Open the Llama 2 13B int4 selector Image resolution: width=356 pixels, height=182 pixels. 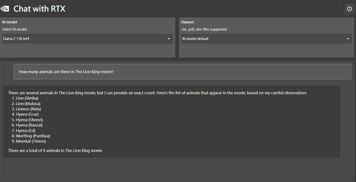pos(88,39)
